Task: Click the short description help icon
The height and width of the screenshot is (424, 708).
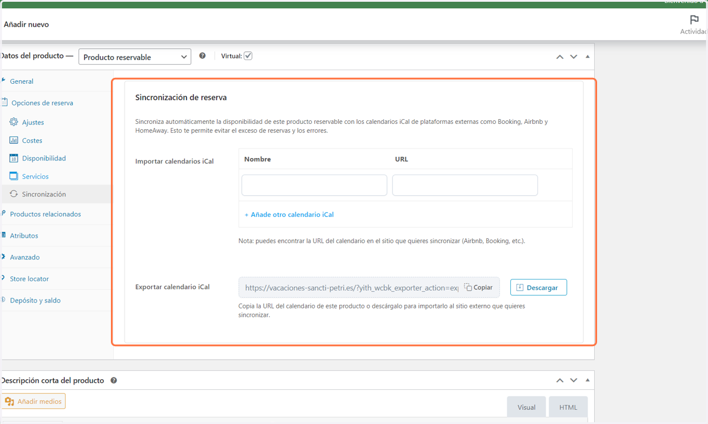Action: point(114,380)
